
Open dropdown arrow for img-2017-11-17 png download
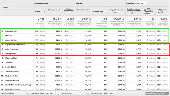click(x=114, y=93)
